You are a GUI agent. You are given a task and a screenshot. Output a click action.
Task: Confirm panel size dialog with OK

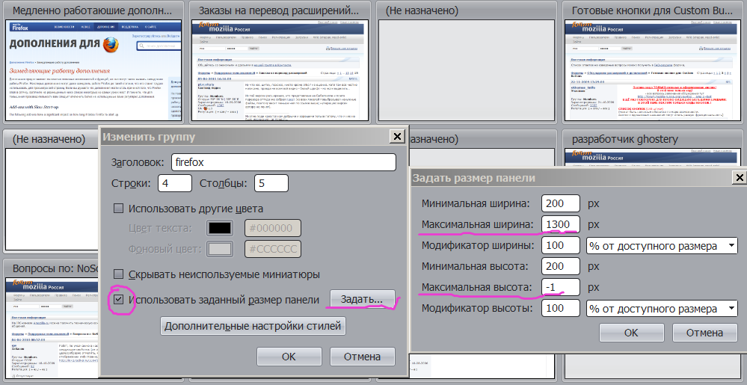(x=631, y=333)
